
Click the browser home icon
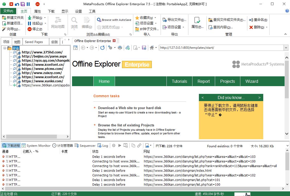[x=152, y=48]
